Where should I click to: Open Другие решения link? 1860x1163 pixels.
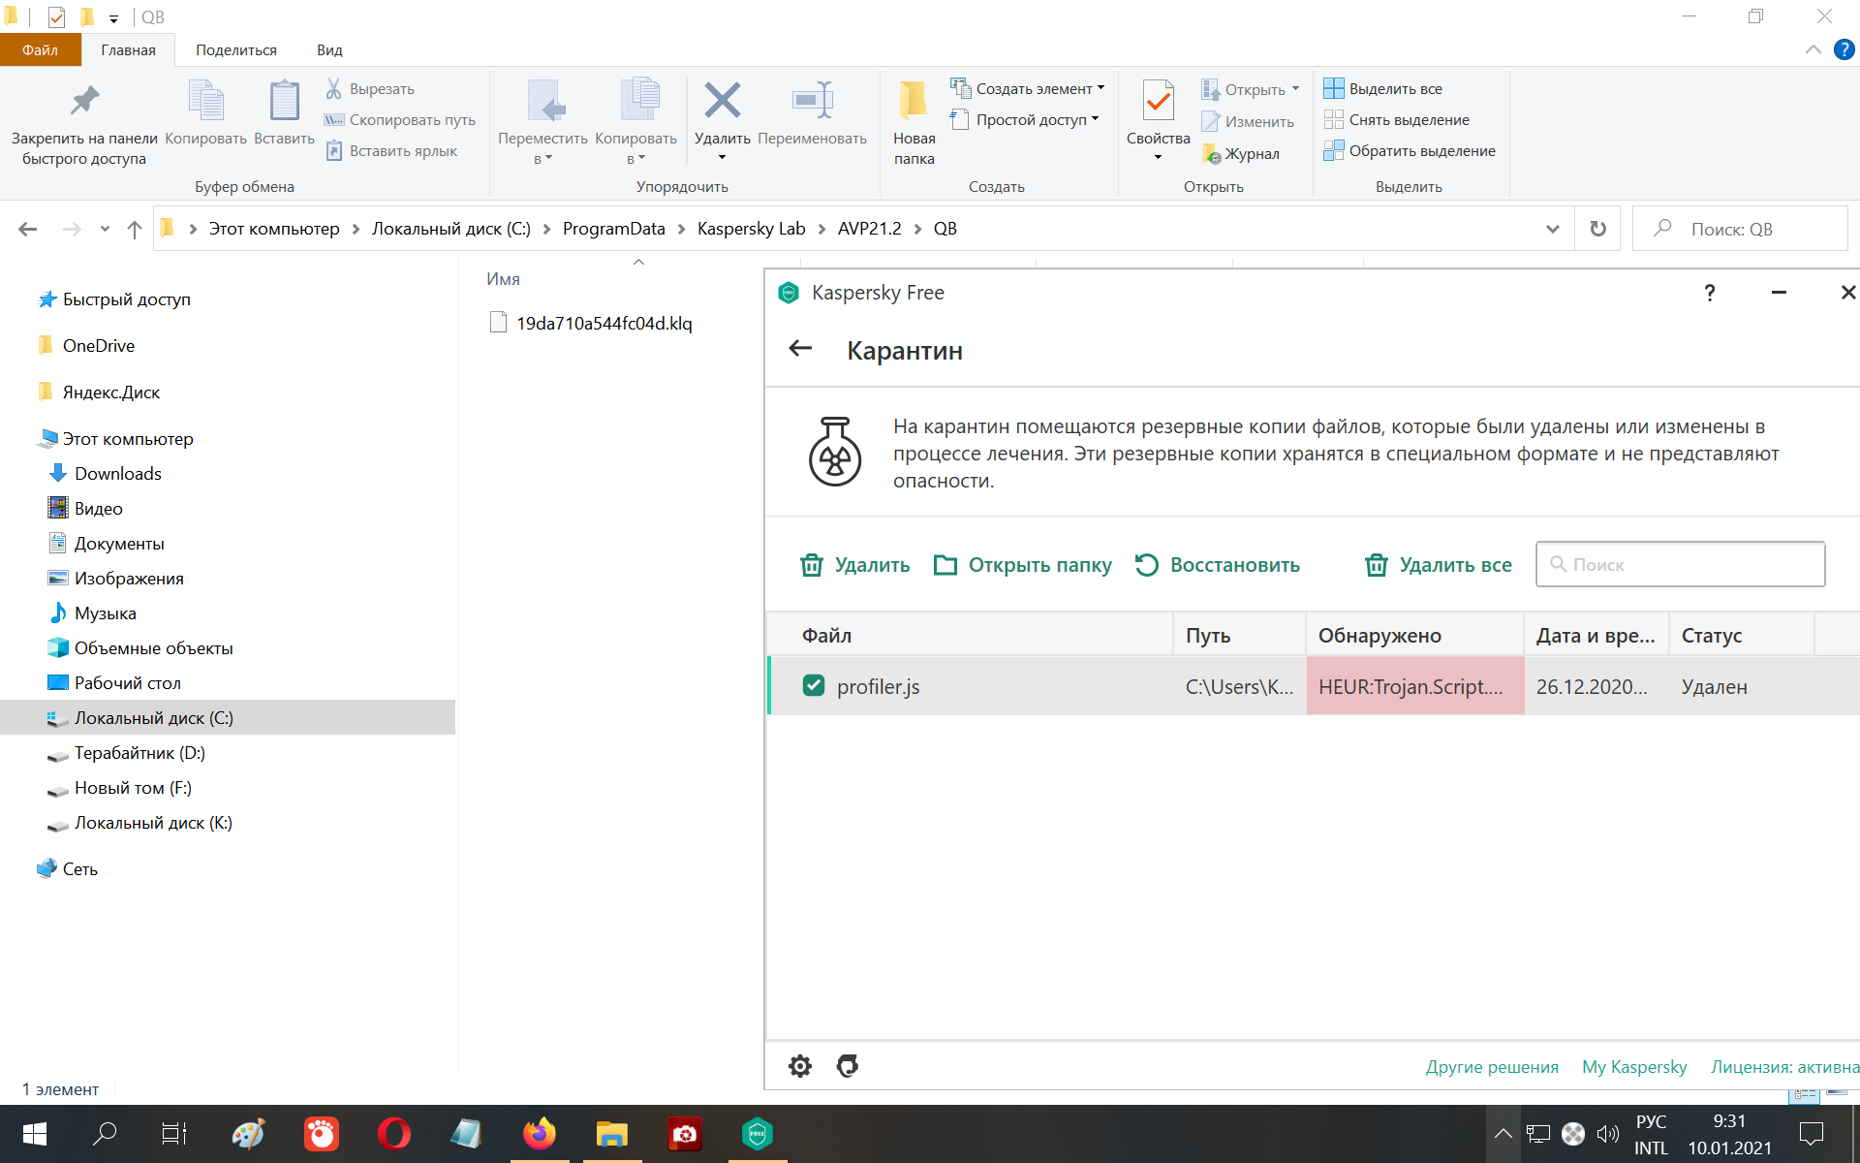point(1492,1067)
